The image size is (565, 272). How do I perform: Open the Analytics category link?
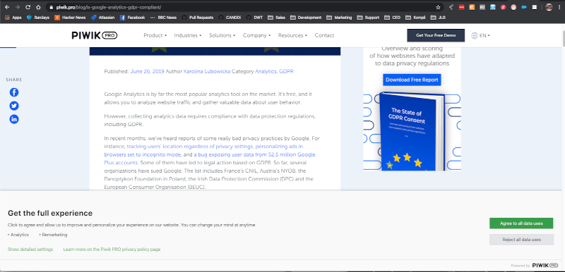(x=266, y=71)
